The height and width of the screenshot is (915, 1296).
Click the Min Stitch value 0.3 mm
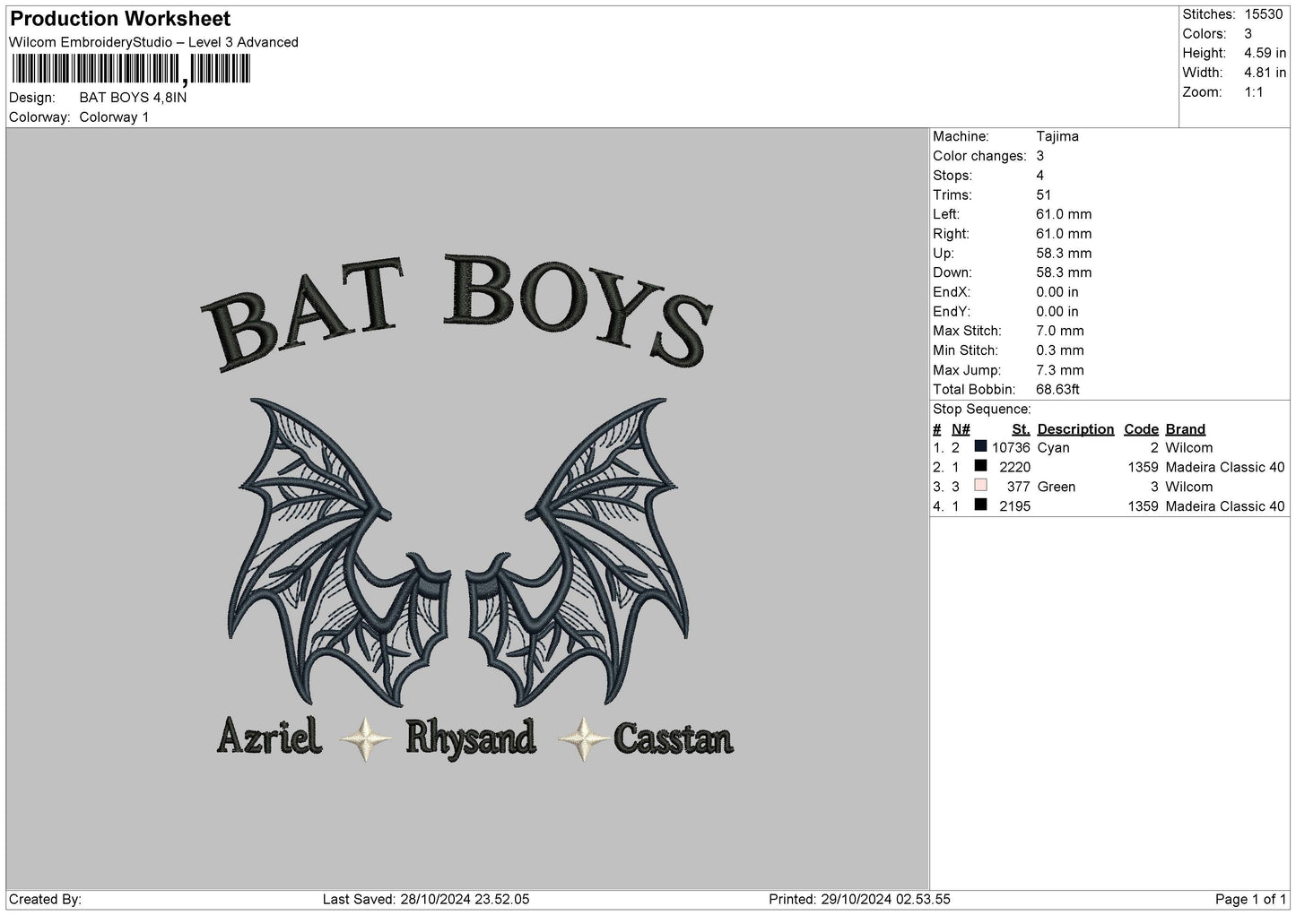coord(1060,350)
